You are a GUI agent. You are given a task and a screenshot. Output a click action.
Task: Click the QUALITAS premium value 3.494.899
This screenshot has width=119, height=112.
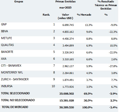(68, 46)
